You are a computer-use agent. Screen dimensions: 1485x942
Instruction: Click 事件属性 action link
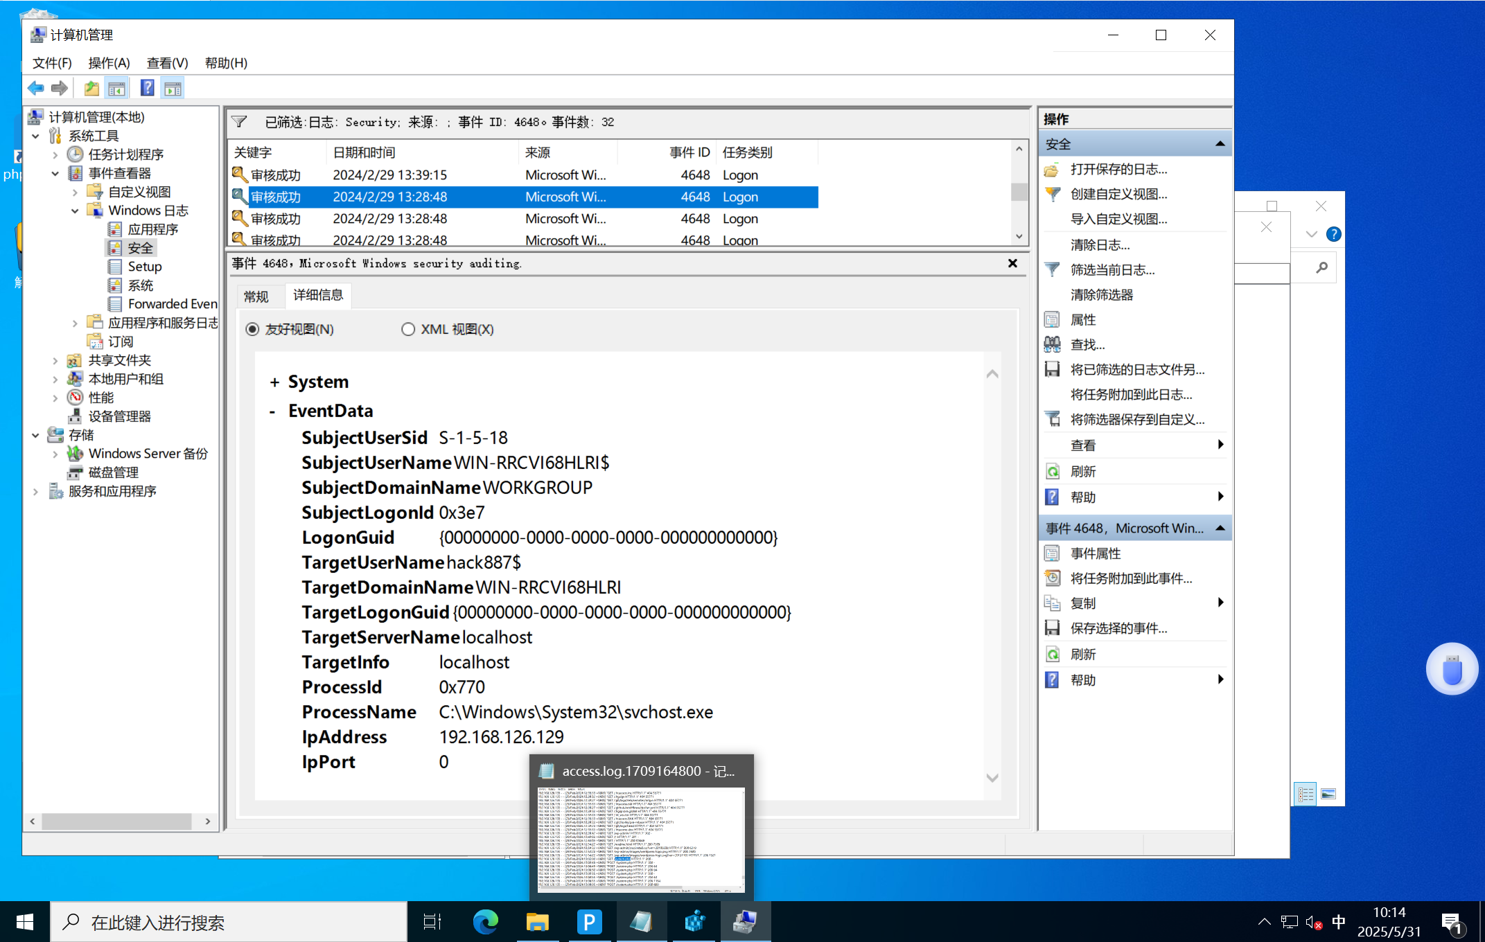(x=1095, y=553)
